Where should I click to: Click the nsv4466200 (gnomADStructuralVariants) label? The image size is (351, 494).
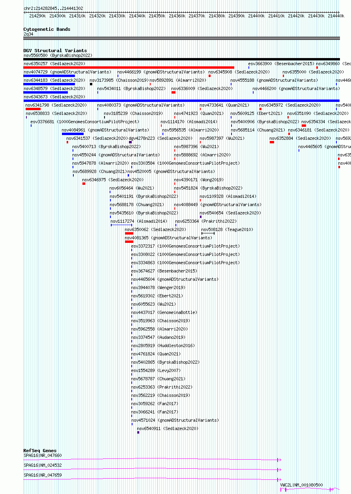point(296,88)
